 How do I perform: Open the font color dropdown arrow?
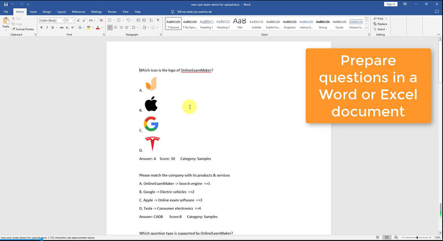[x=102, y=28]
